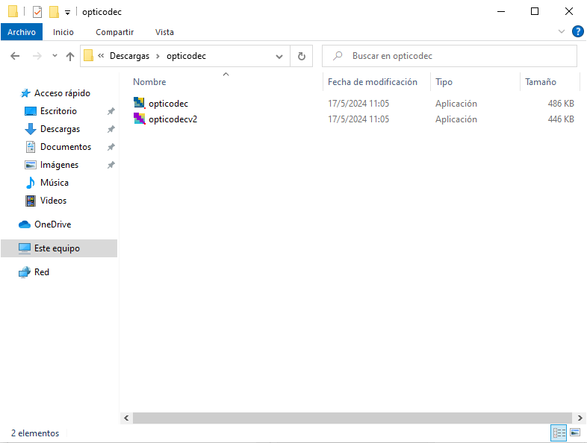Sort files by Fecha de modificación column
This screenshot has height=443, width=587.
coord(372,82)
